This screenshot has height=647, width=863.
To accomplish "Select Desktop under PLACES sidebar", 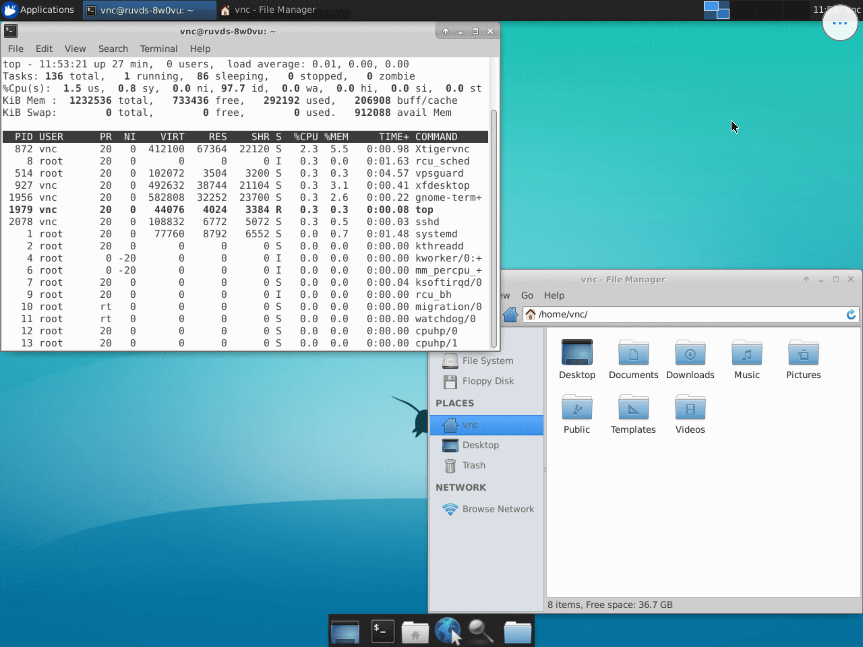I will 480,444.
